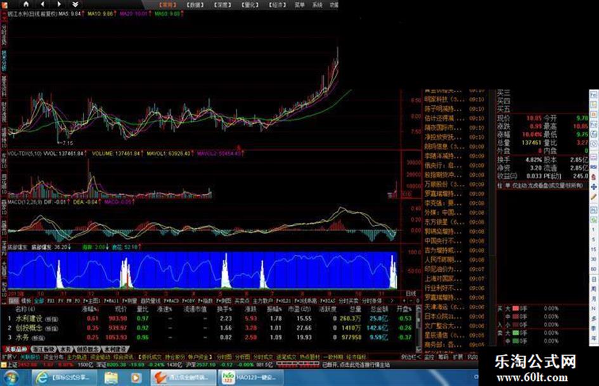Viewport: 599px width, 386px height.
Task: Open the 【经济】 menu
Action: (x=277, y=5)
